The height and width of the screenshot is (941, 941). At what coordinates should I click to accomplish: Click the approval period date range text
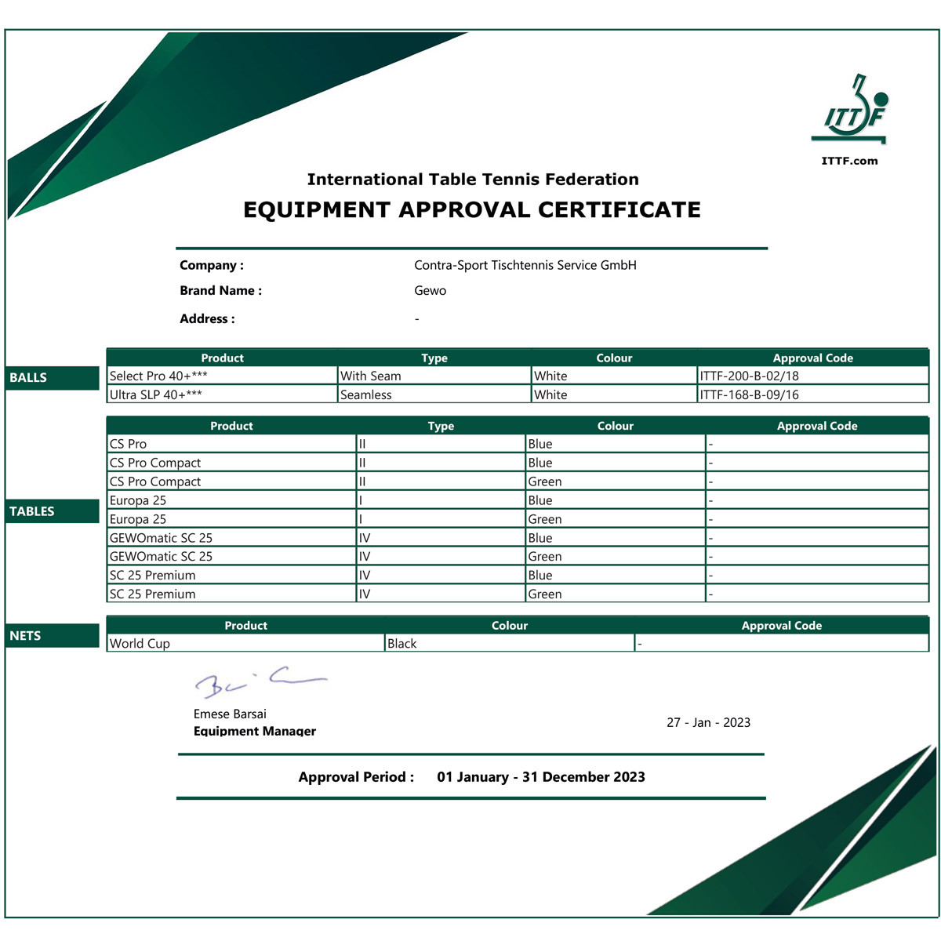point(540,777)
